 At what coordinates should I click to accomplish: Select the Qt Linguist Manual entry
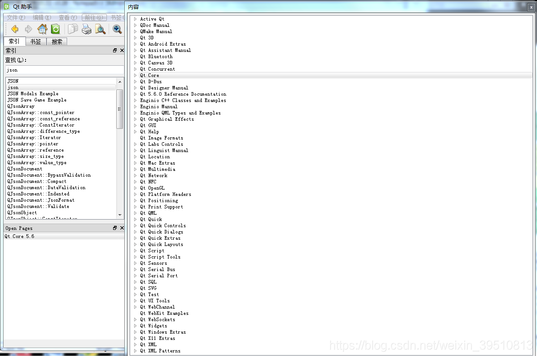click(x=164, y=150)
